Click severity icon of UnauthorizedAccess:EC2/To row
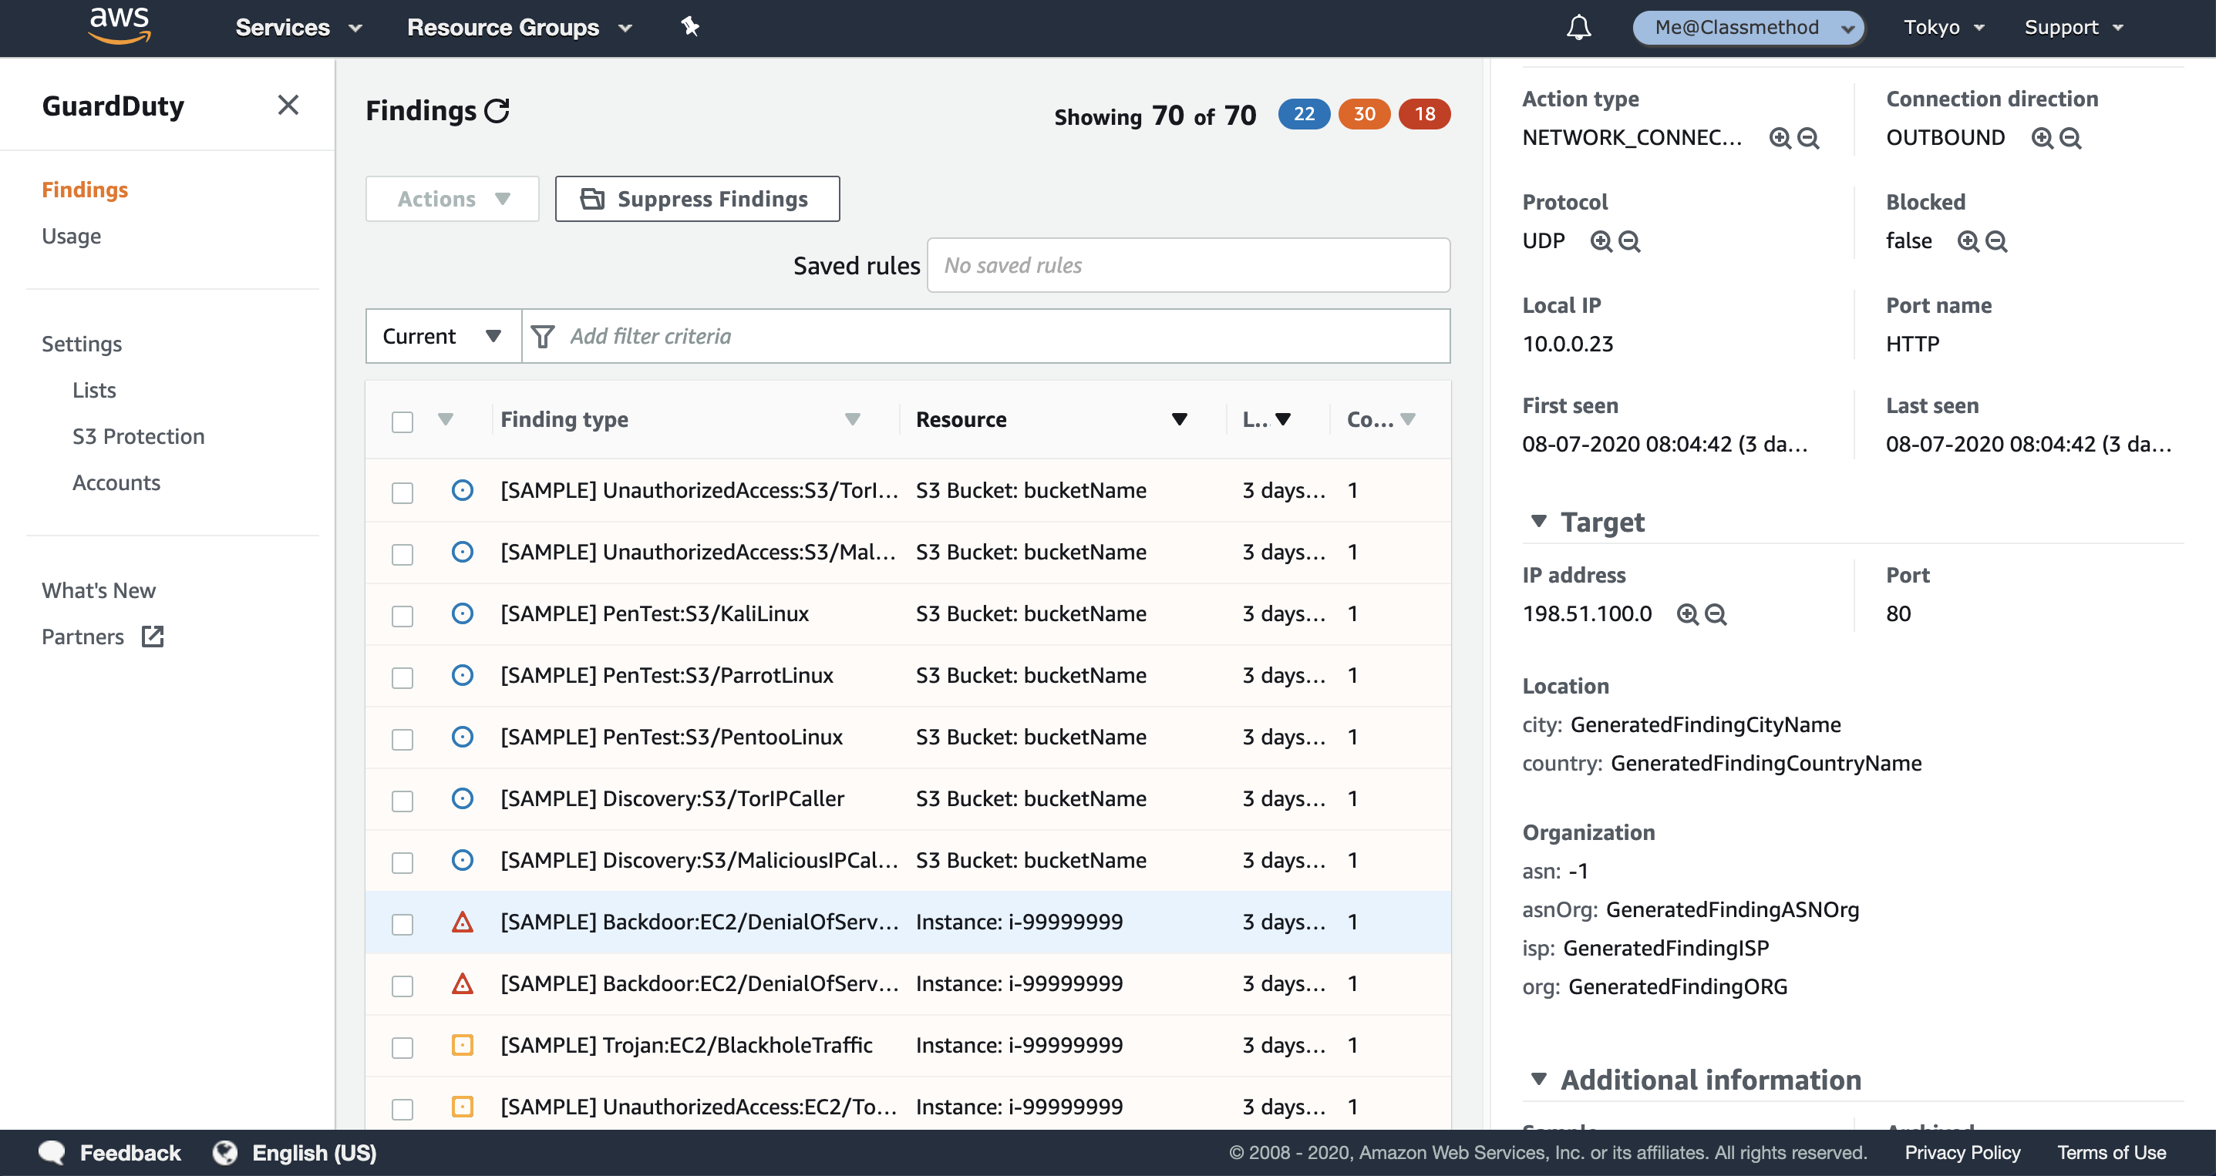2216x1176 pixels. pos(462,1107)
